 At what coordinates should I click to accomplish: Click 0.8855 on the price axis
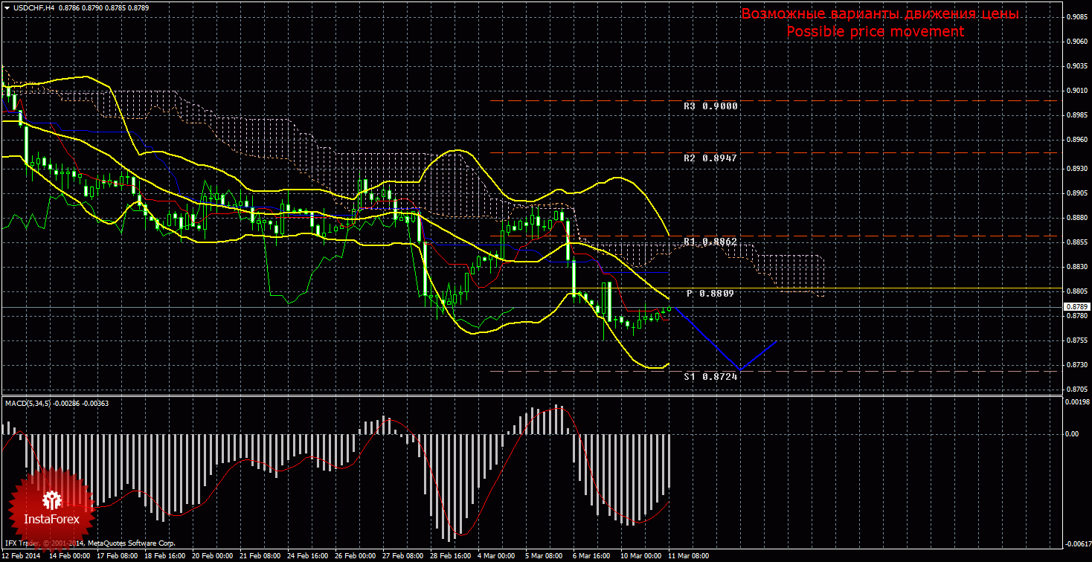1076,242
